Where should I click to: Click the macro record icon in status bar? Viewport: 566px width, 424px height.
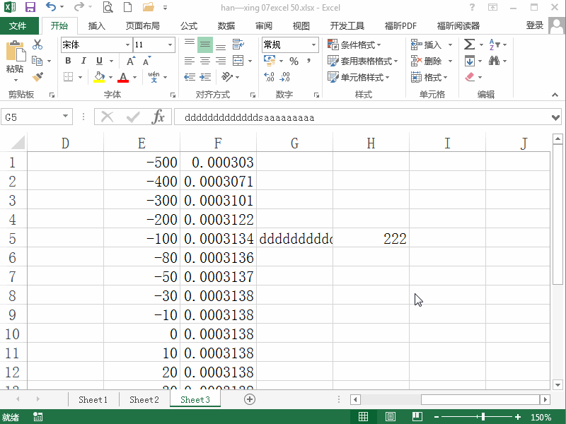(x=37, y=417)
